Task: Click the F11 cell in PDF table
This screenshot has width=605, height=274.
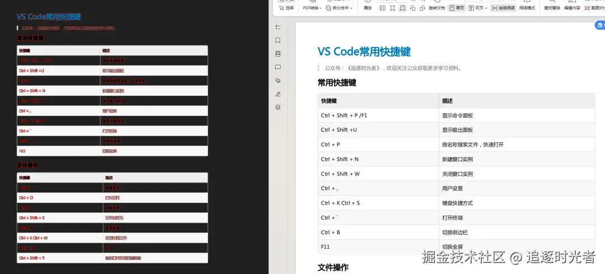Action: pyautogui.click(x=378, y=247)
